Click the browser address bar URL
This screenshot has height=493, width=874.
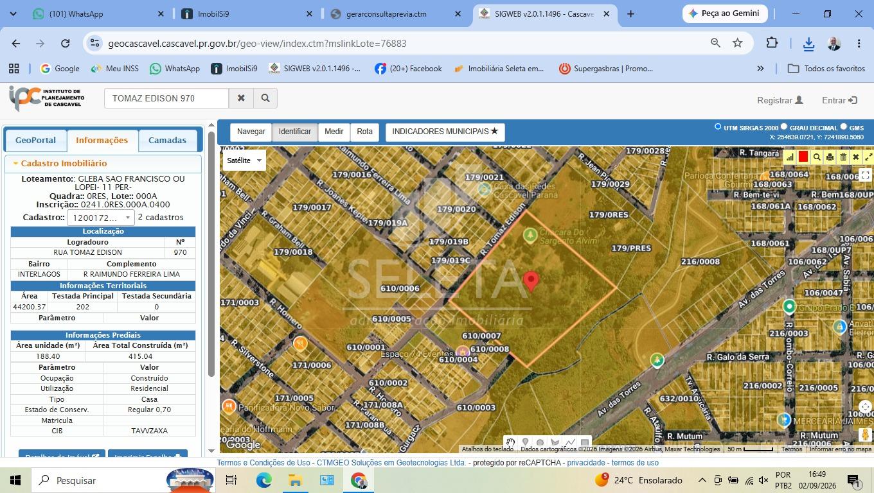(x=257, y=43)
